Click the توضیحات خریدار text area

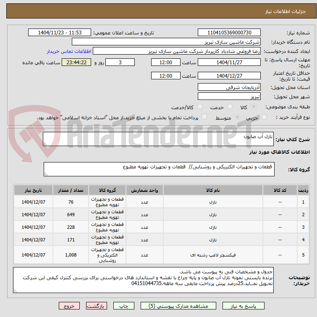pos(143,280)
